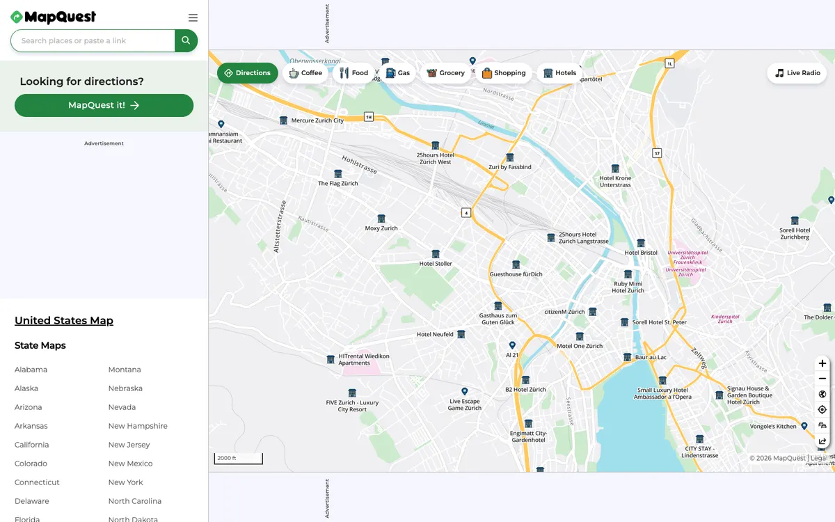Open the Directions filter chip
Screen dimensions: 835x522
coord(247,73)
